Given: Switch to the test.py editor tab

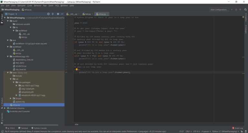Looking at the screenshot, I should tap(86, 14).
